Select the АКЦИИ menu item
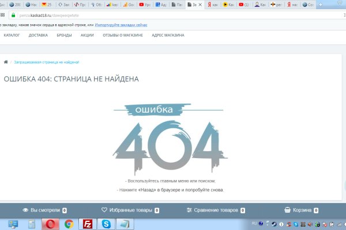Viewport: 346px width, 230px height. (x=87, y=35)
